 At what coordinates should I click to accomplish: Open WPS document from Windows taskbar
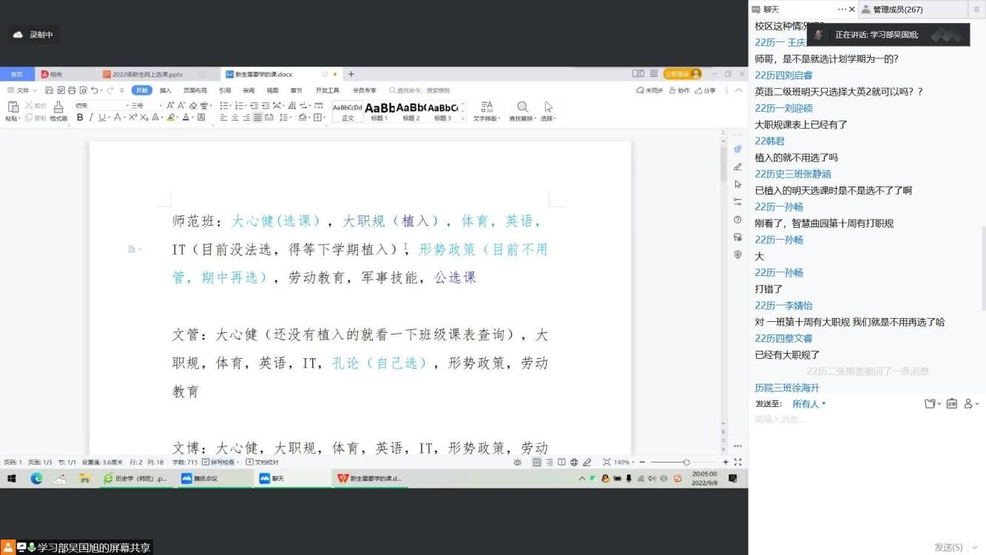point(370,479)
